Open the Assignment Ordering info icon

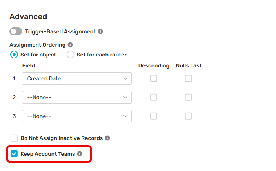click(70, 45)
